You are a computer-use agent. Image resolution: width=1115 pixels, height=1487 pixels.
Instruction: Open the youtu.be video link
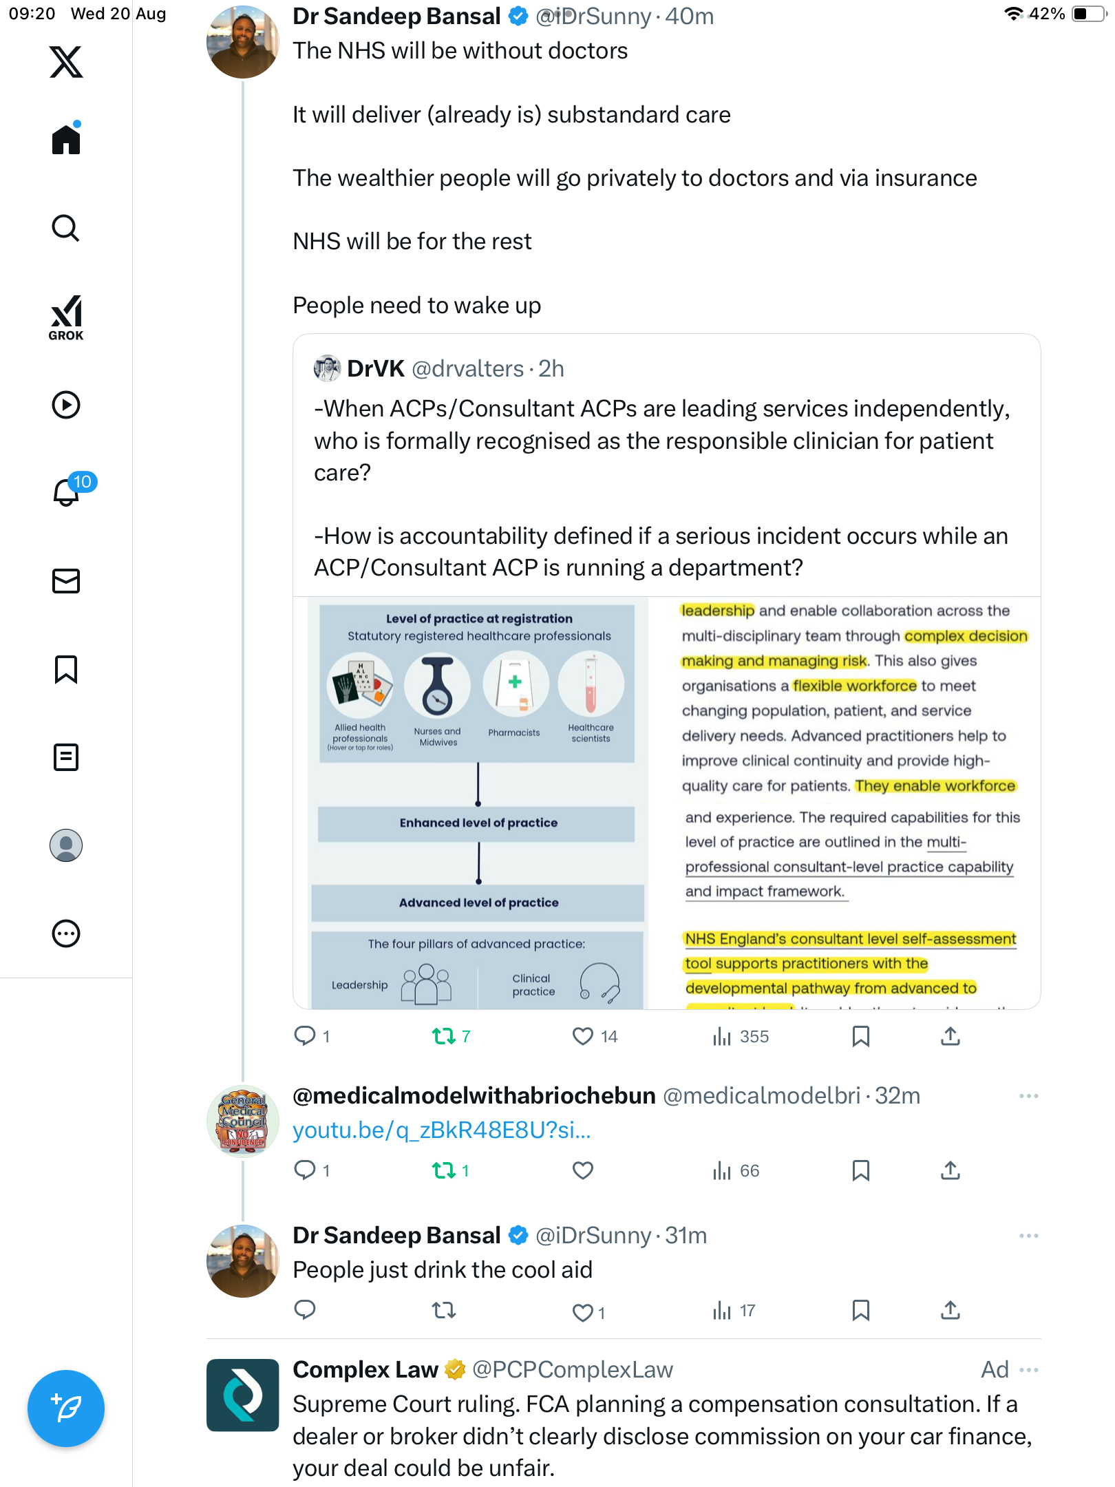click(441, 1130)
